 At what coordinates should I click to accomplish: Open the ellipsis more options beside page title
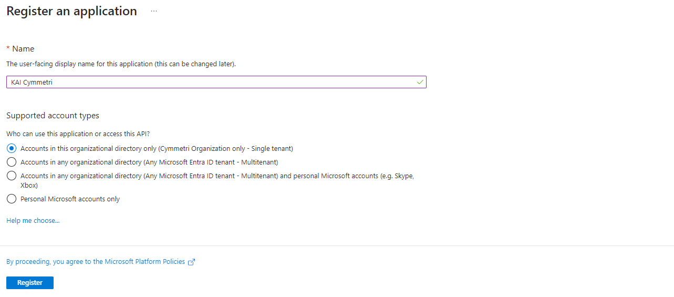click(154, 11)
